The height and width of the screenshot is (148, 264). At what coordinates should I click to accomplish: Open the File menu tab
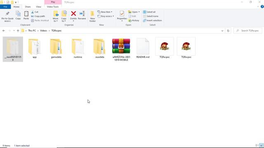coord(5,7)
